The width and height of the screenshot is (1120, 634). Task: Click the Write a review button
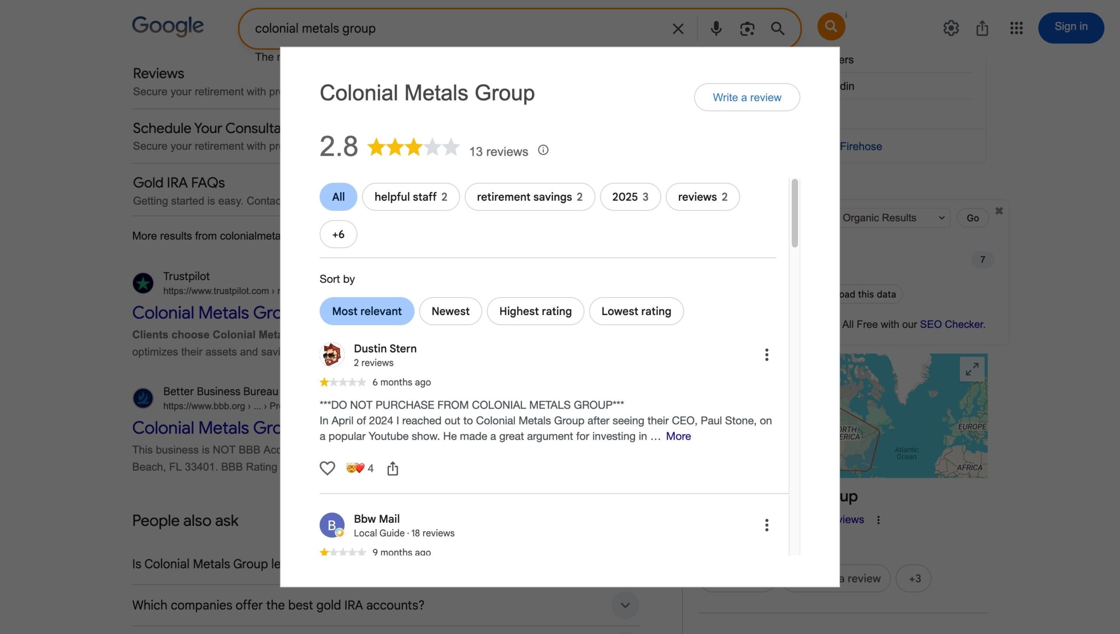[747, 97]
